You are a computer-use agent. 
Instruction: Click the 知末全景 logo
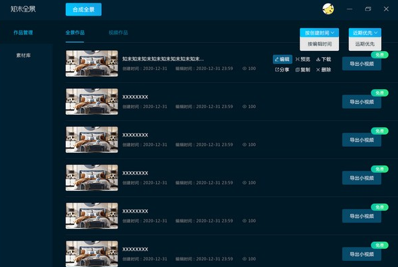[x=23, y=9]
